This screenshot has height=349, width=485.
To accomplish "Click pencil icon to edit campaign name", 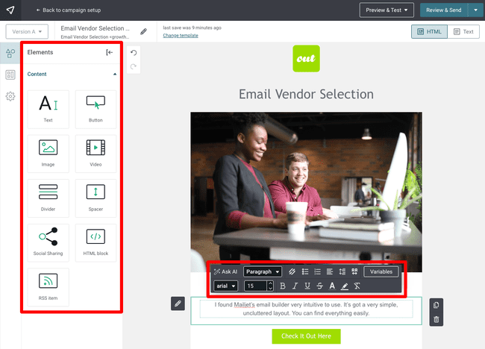I will click(143, 32).
